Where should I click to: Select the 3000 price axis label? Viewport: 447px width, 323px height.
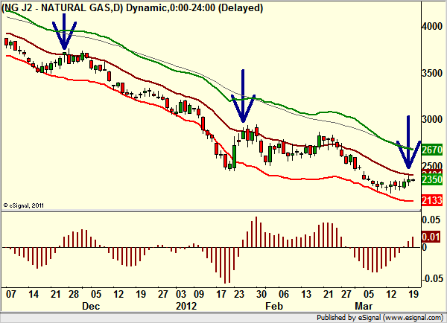point(432,119)
